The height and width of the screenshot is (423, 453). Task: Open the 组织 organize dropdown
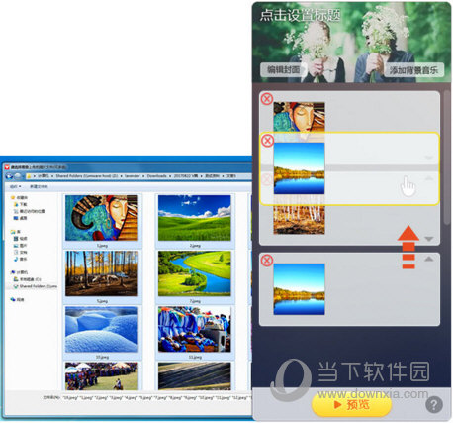[15, 186]
